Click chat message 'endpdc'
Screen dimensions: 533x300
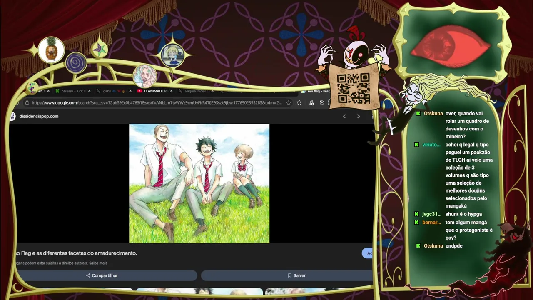454,246
